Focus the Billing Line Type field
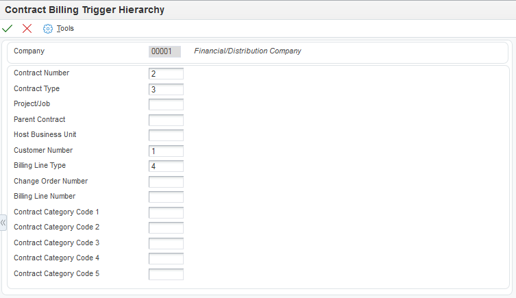The image size is (516, 298). pyautogui.click(x=166, y=166)
